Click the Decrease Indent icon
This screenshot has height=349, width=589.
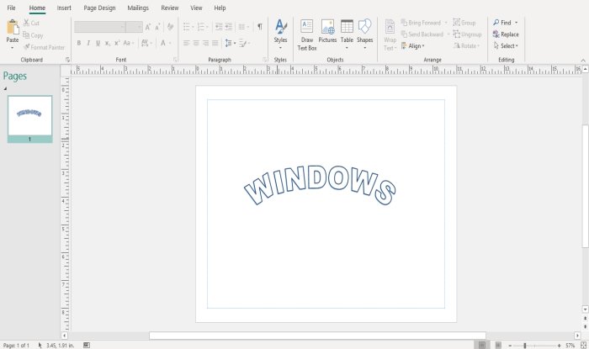click(x=219, y=27)
